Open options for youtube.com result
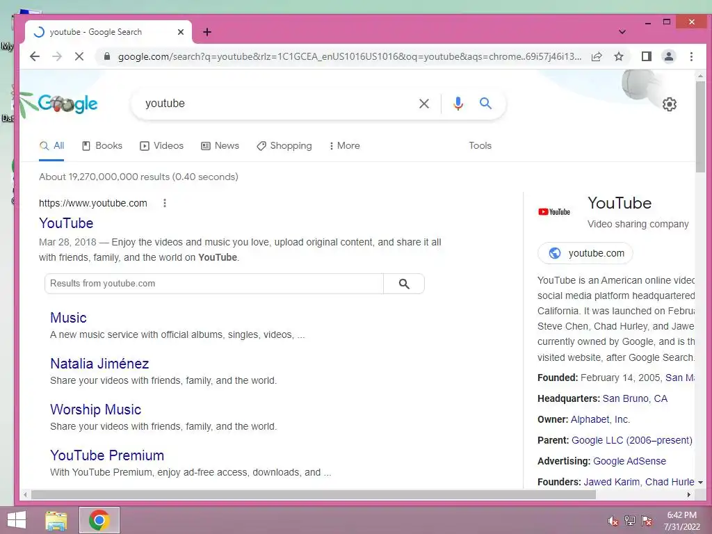712x534 pixels. [x=165, y=203]
